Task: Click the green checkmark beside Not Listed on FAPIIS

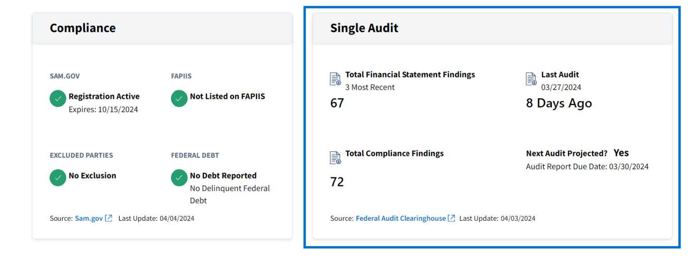Action: [x=179, y=99]
